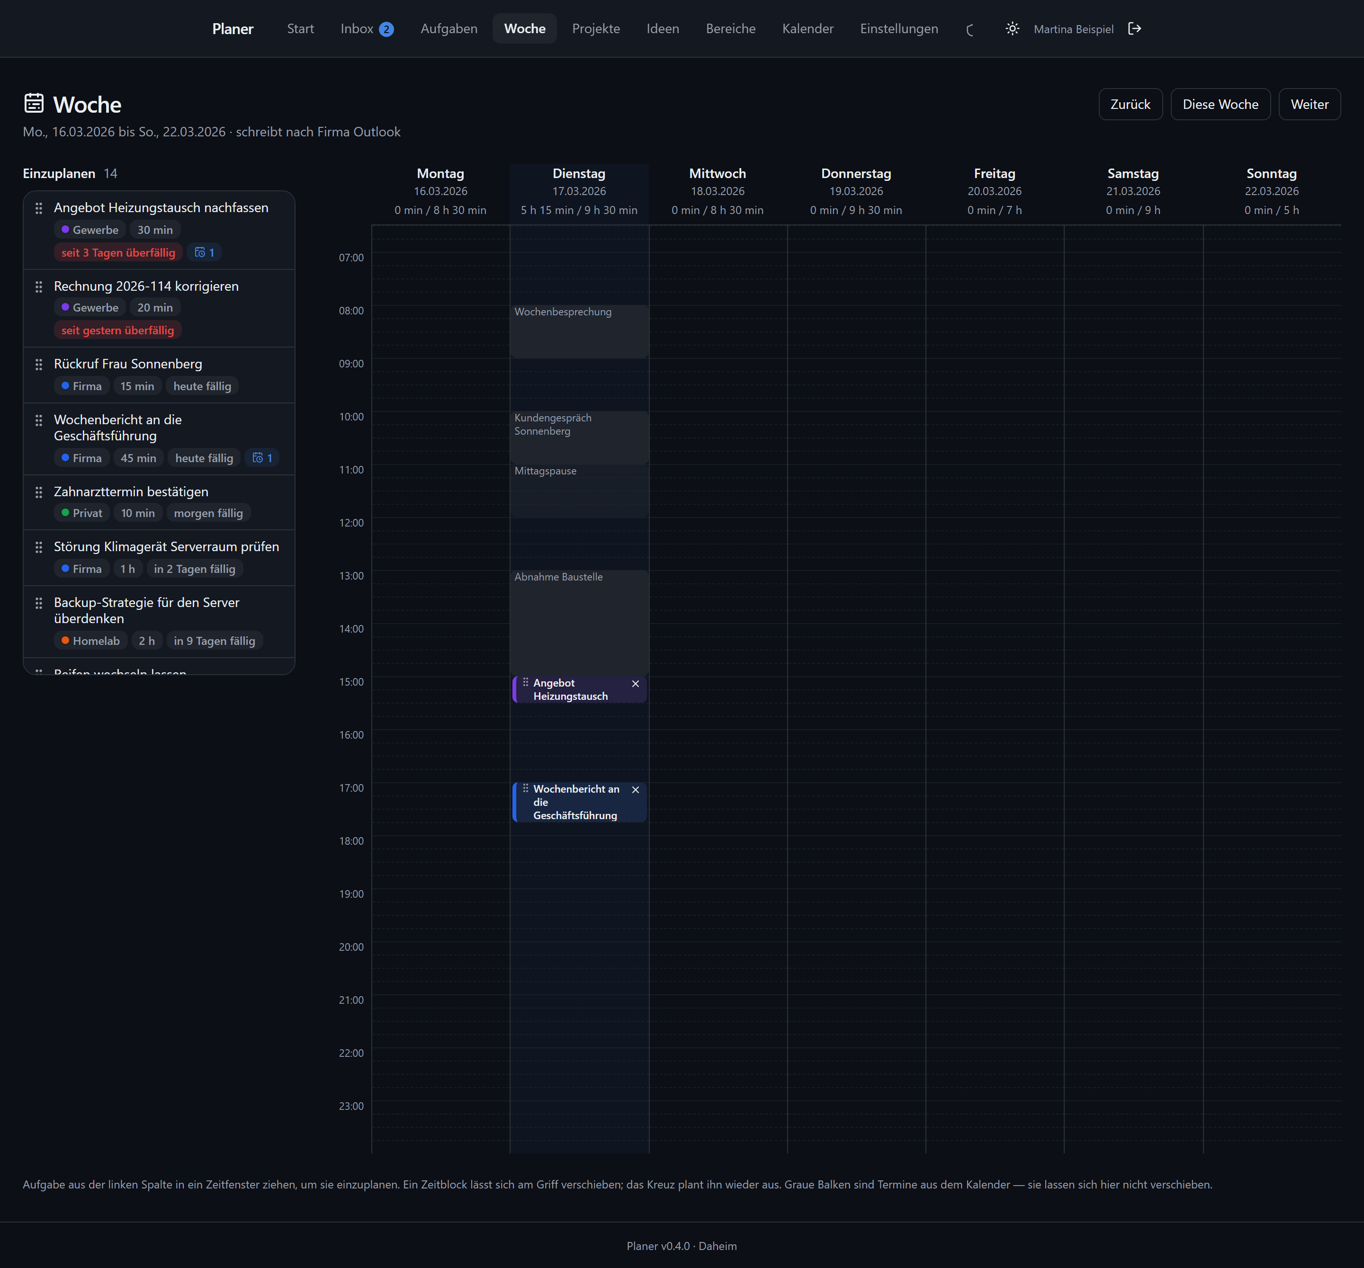This screenshot has width=1364, height=1268.
Task: Click the Zurück button for the previous week
Action: pyautogui.click(x=1130, y=104)
